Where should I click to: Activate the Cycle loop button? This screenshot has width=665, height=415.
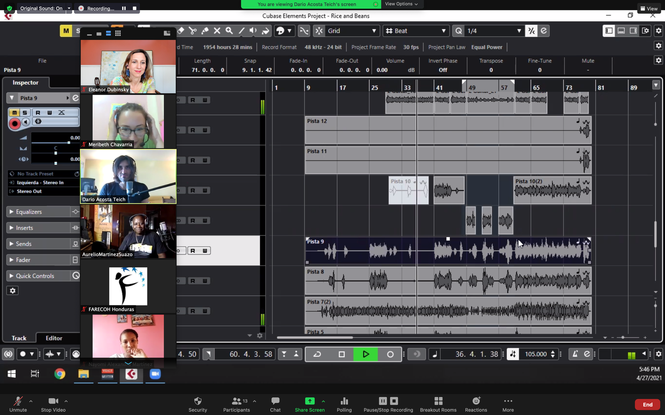tap(317, 354)
